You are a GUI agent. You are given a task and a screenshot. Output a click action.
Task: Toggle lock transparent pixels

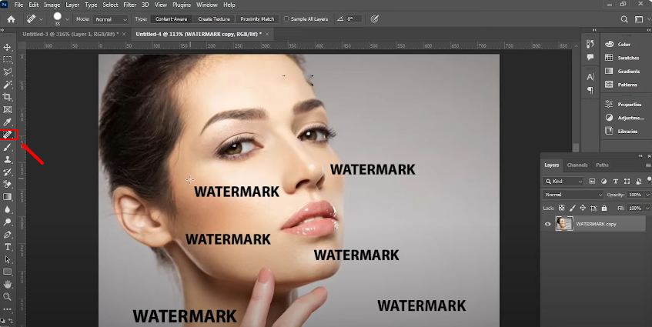tap(561, 208)
